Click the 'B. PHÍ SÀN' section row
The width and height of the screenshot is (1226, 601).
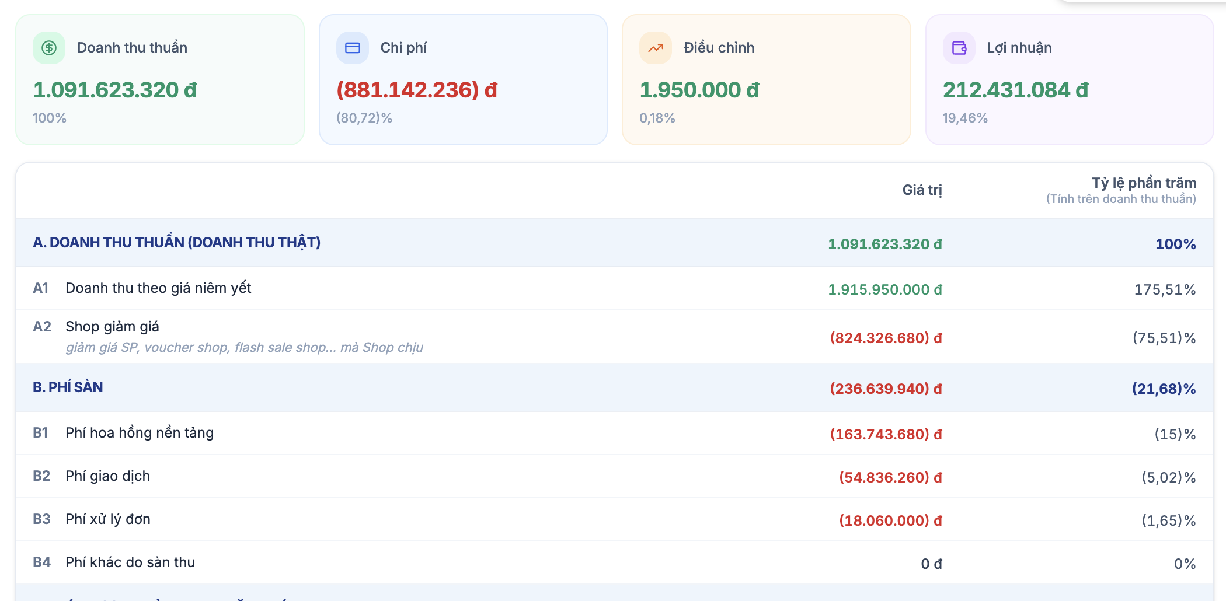(615, 387)
